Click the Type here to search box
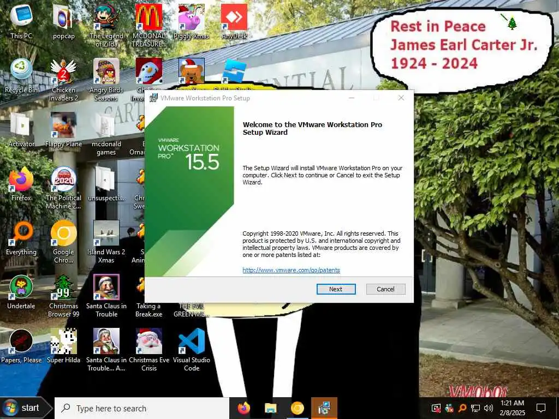559x419 pixels. click(142, 408)
